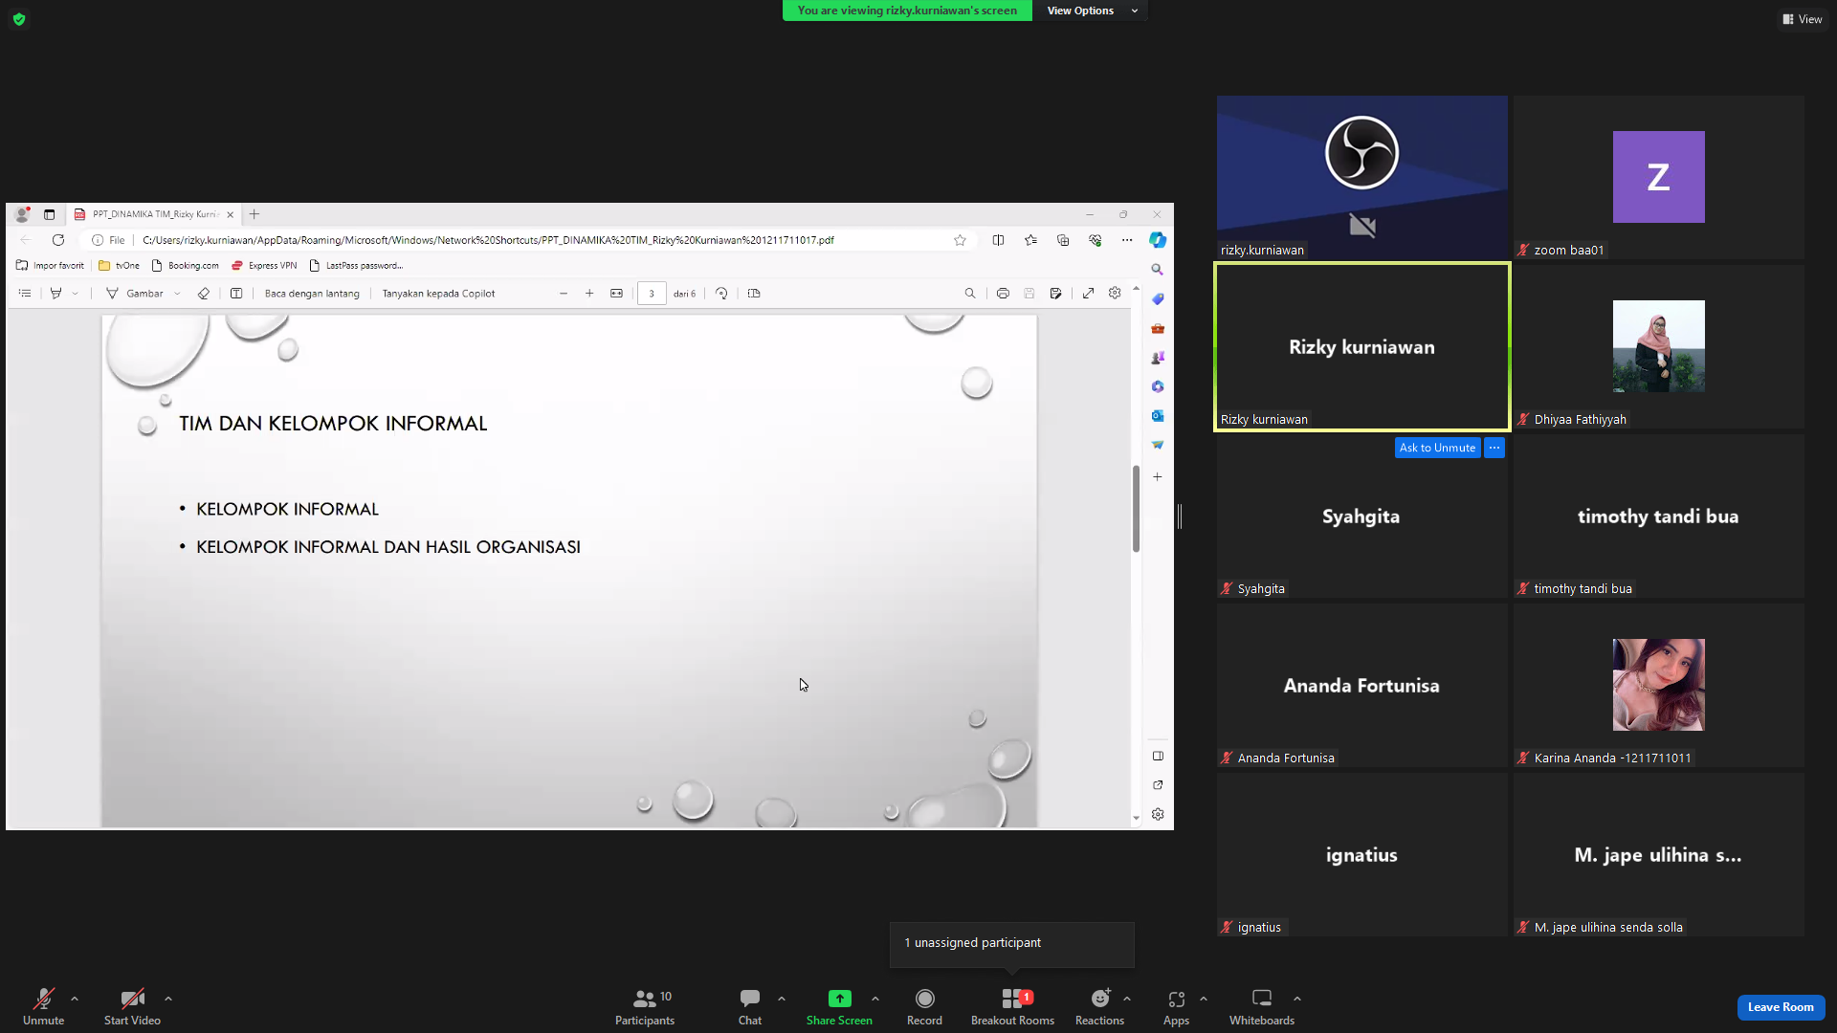Toggle the PDF table of contents
The height and width of the screenshot is (1033, 1837).
[x=25, y=294]
